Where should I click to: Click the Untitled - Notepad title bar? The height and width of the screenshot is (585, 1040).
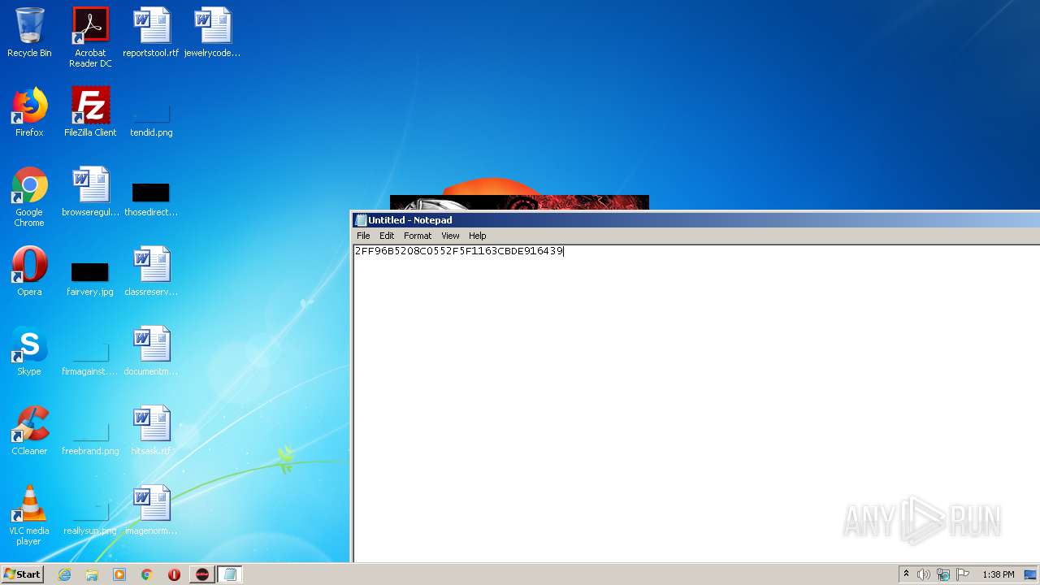click(696, 220)
